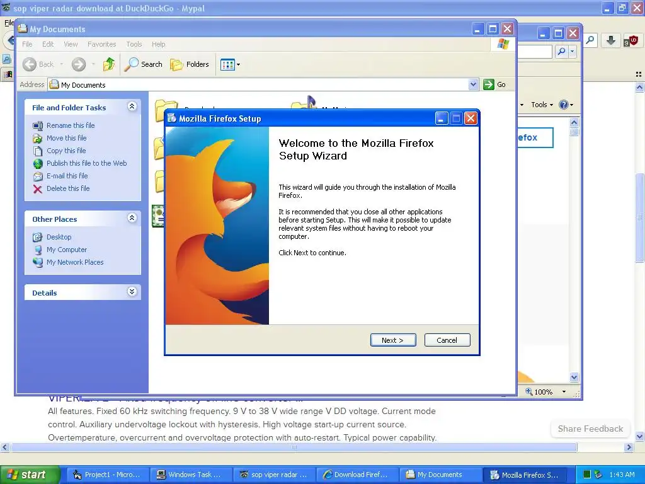This screenshot has height=484, width=645.
Task: Click Next in Firefox Setup wizard
Action: pos(393,340)
